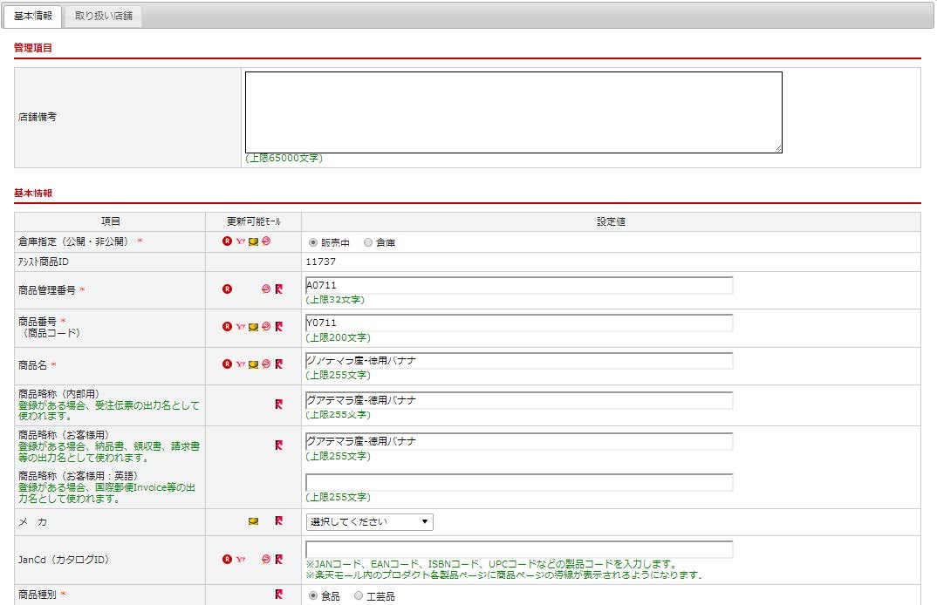937x605 pixels.
Task: Click the empty JanCd catalog ID field
Action: [518, 549]
